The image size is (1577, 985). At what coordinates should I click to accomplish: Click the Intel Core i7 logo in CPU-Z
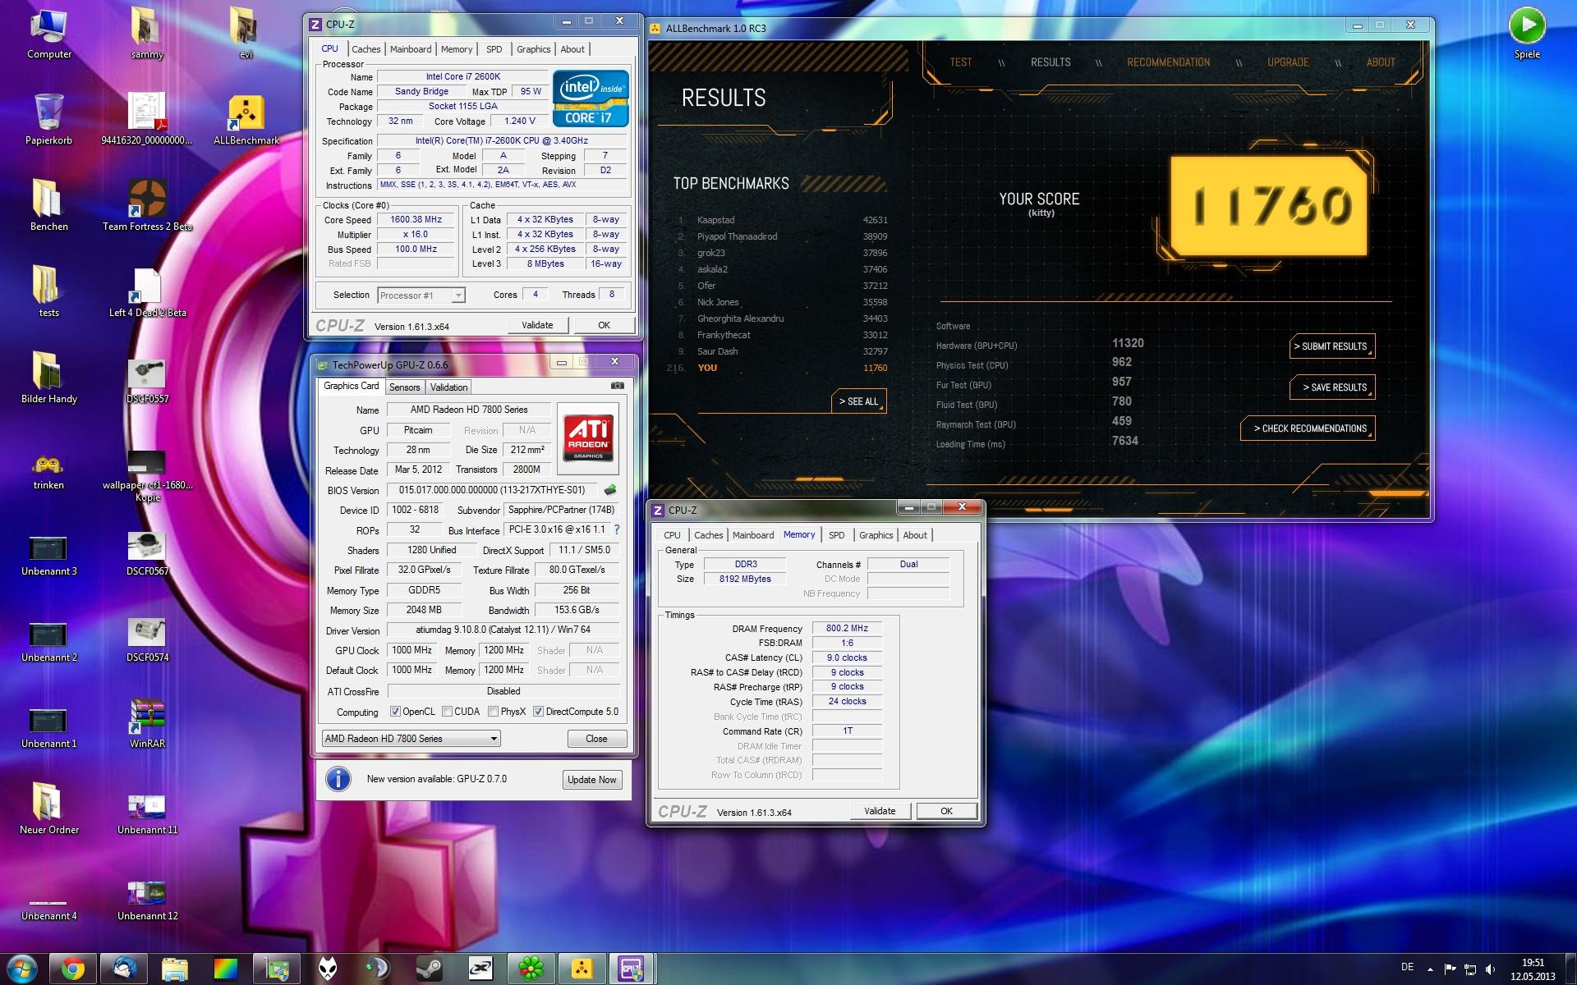[591, 98]
